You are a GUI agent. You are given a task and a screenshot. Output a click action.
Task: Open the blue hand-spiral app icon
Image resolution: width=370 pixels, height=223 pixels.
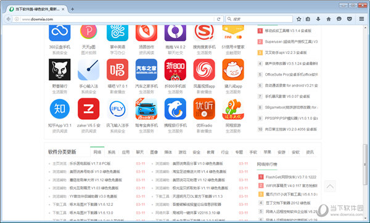point(117,33)
